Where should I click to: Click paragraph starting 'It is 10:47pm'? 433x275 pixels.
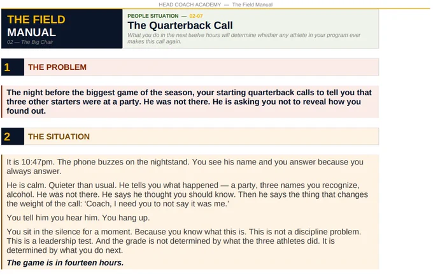(185, 166)
